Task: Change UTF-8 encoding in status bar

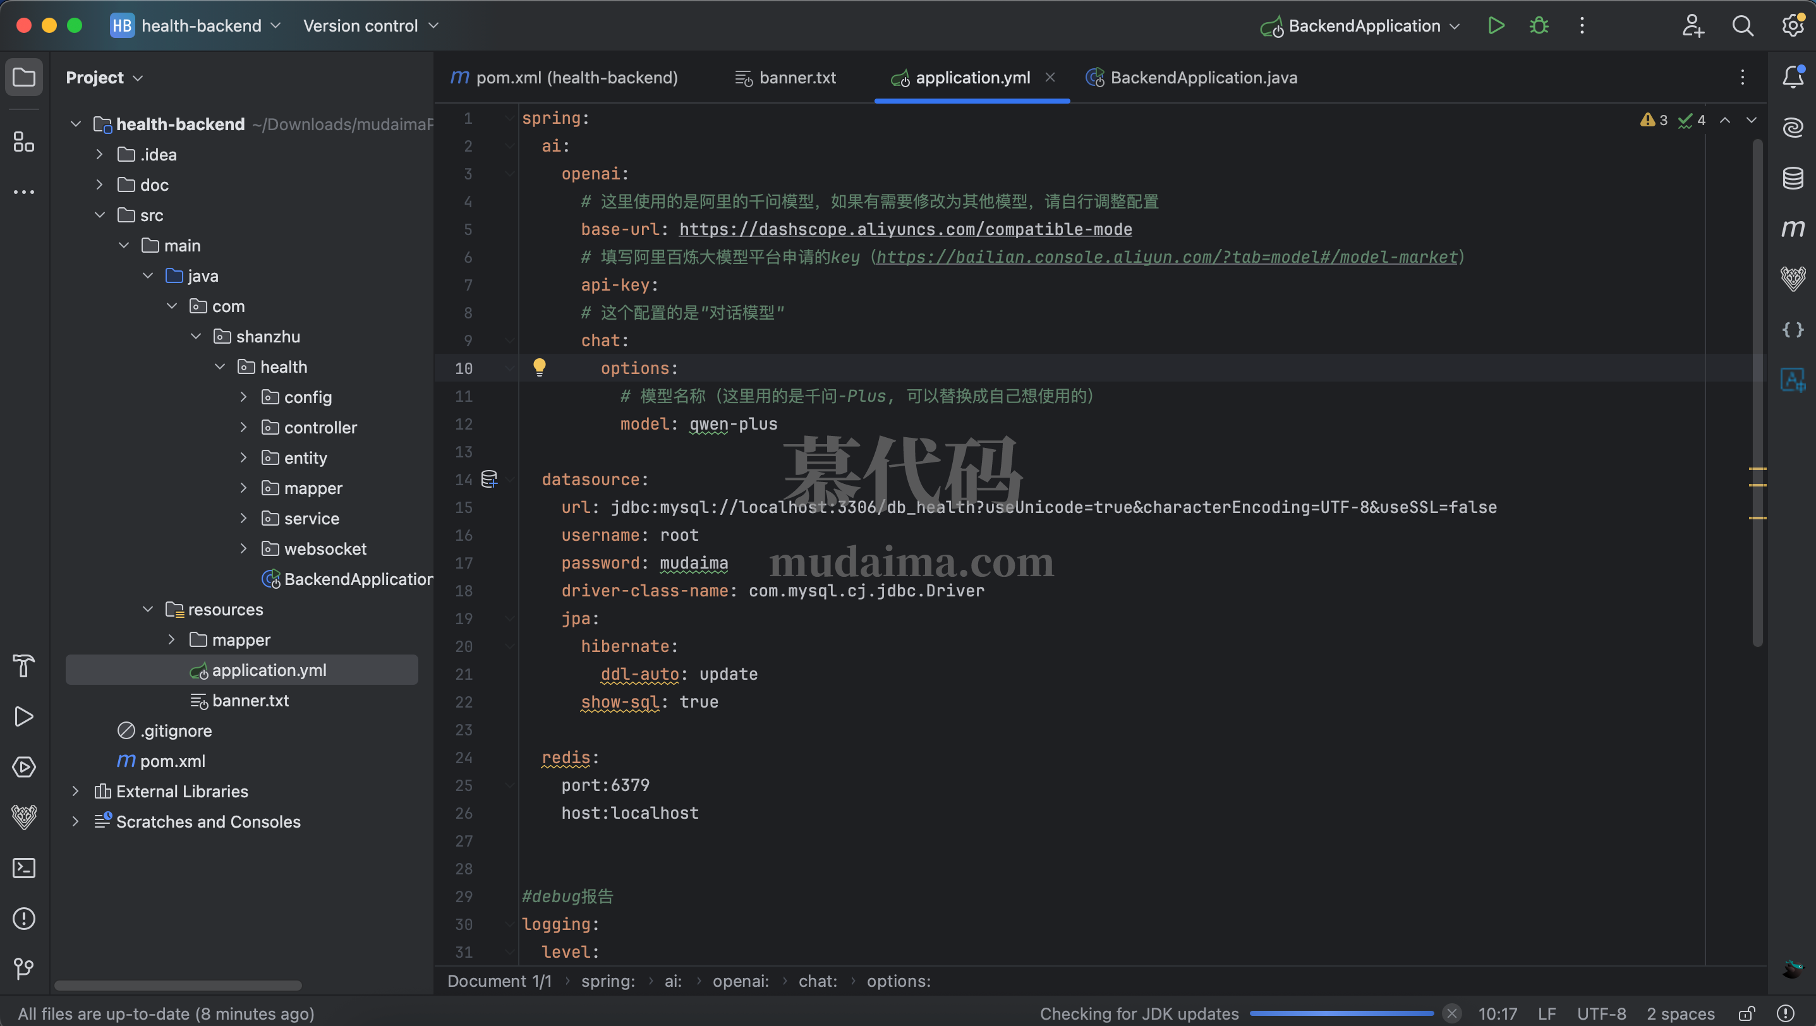Action: (x=1601, y=1013)
